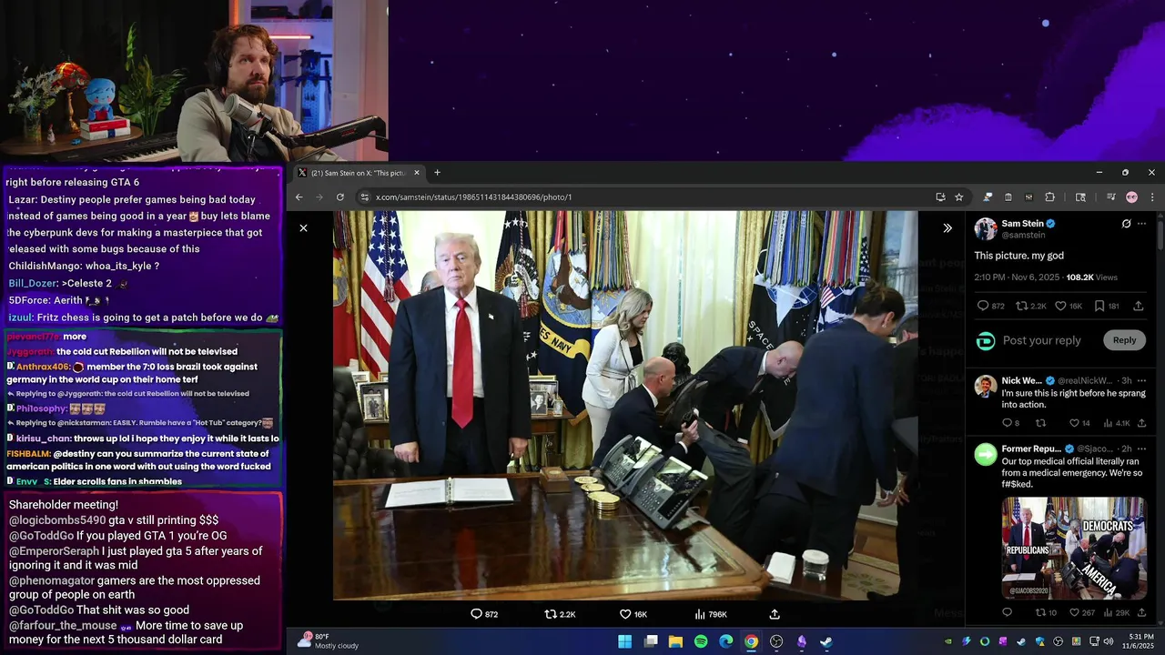Bookmark this page with the star icon

959,196
